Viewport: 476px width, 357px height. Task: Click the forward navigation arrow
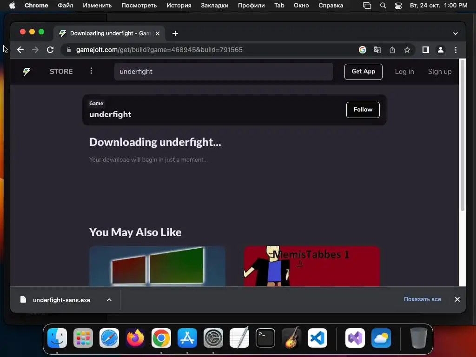click(35, 50)
